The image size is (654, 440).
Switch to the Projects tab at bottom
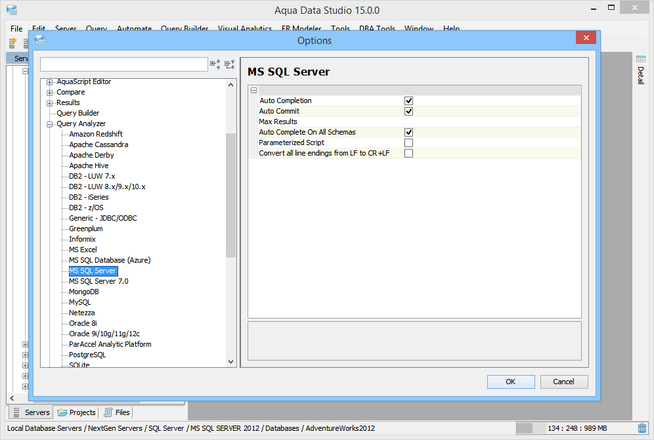[76, 412]
